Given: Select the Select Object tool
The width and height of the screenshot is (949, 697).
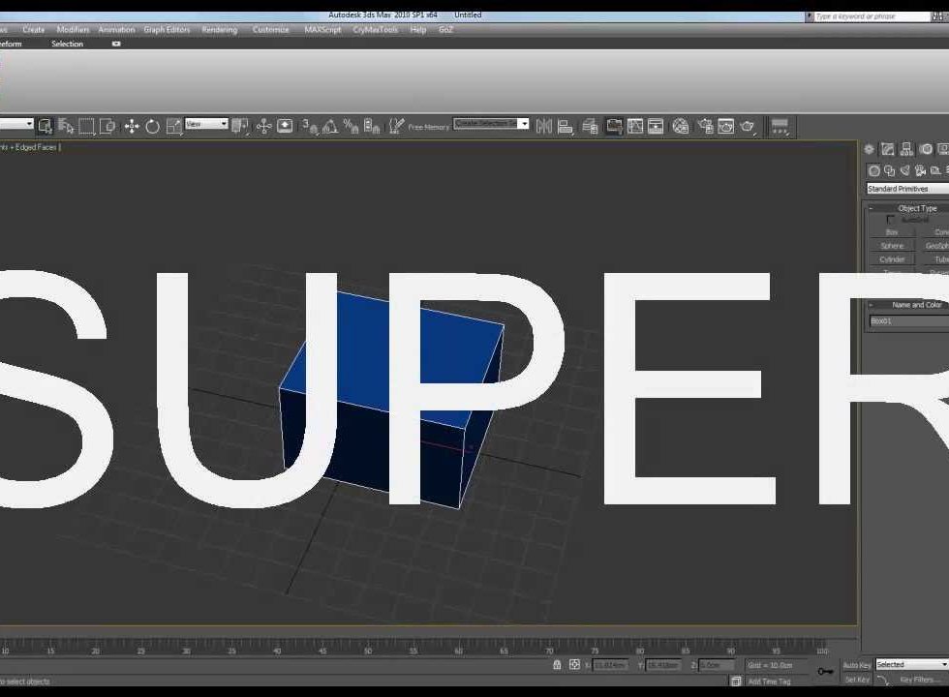Looking at the screenshot, I should pyautogui.click(x=45, y=127).
